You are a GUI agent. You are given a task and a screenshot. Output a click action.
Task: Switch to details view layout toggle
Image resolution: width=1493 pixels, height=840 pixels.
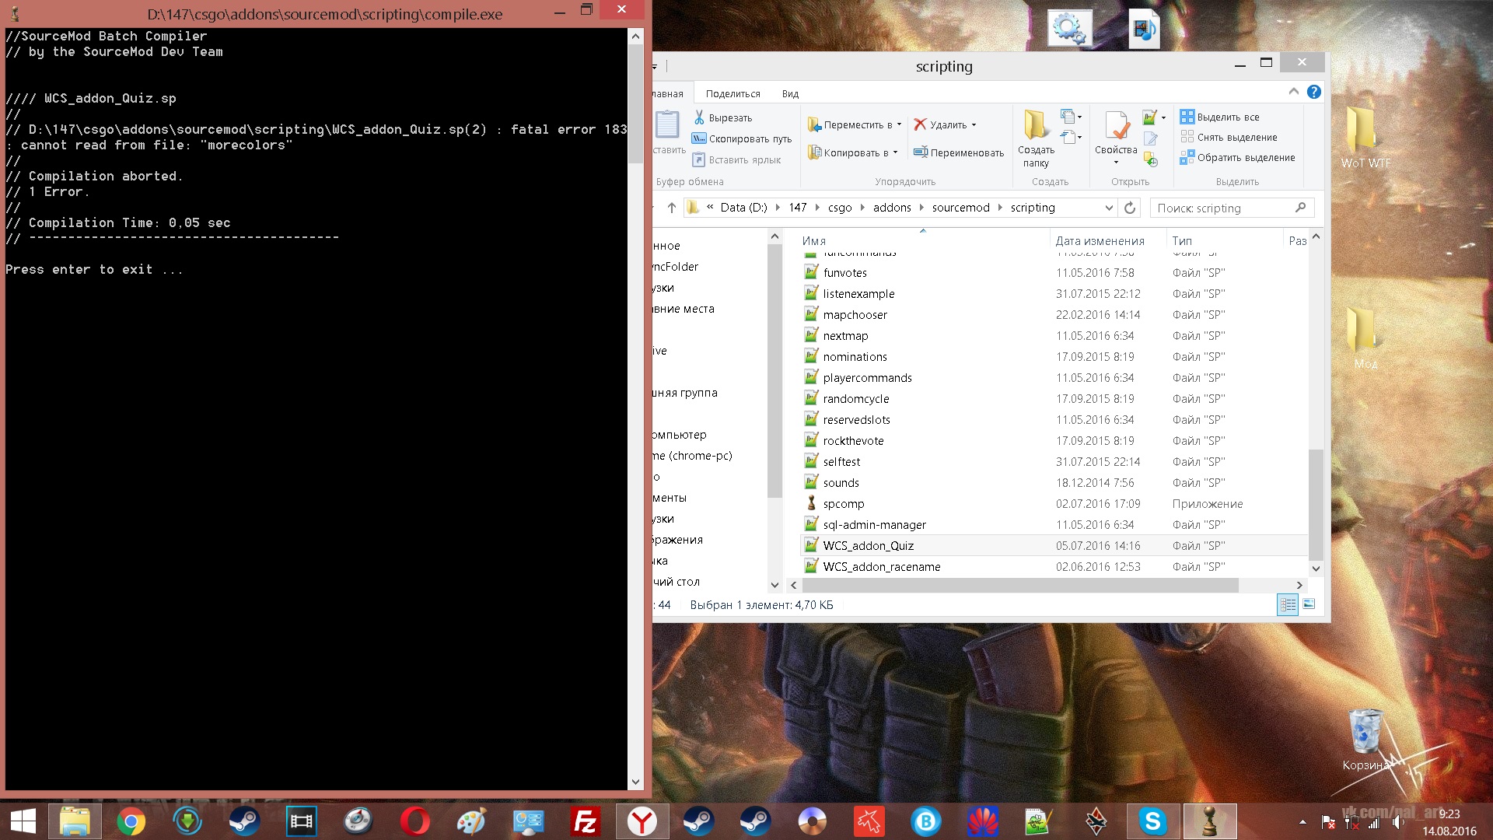[x=1288, y=604]
